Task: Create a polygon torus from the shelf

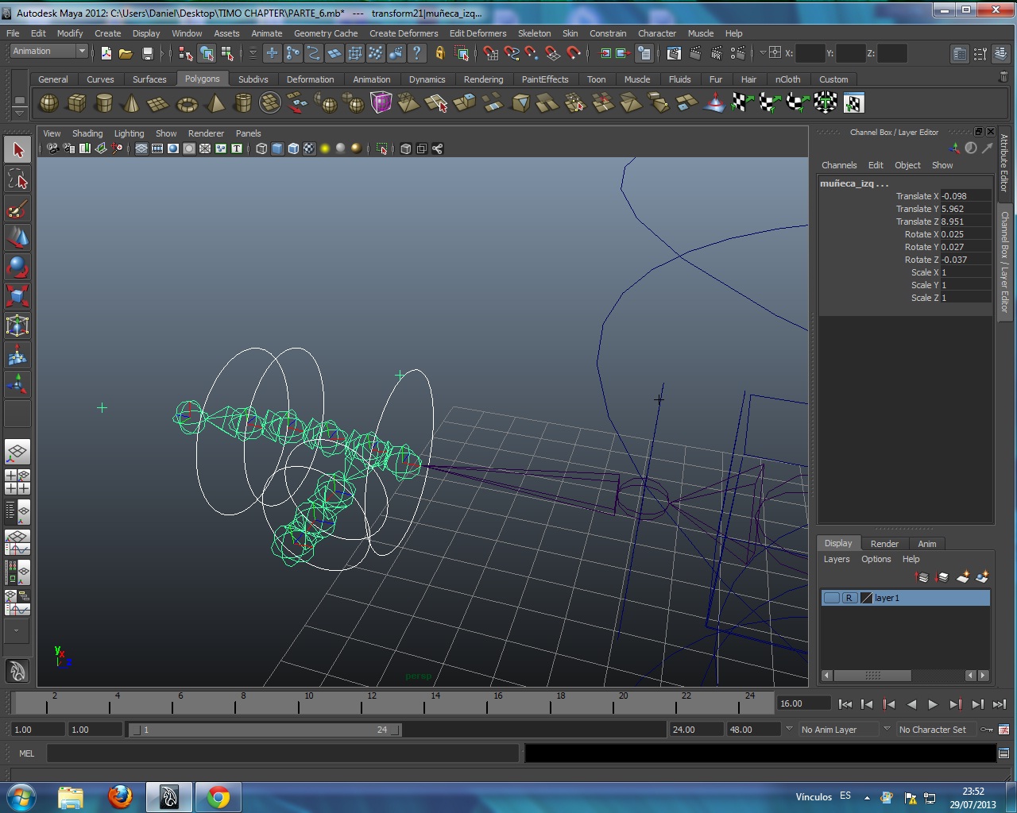Action: (x=187, y=103)
